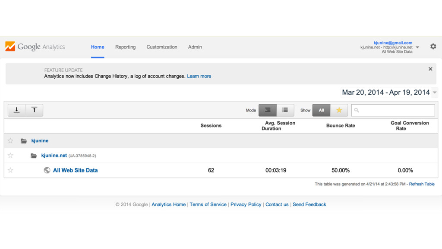The width and height of the screenshot is (442, 249).
Task: Show All accounts filter
Action: pyautogui.click(x=321, y=110)
